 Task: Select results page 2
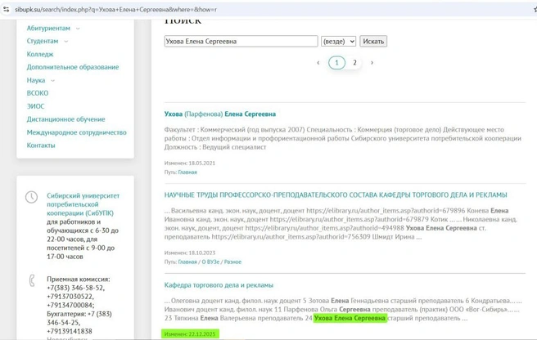click(354, 63)
